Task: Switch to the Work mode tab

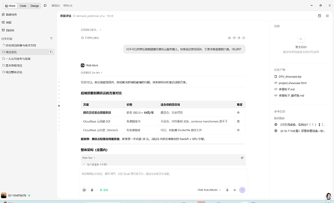Action: 10,6
